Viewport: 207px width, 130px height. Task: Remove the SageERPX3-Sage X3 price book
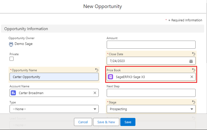coord(192,77)
